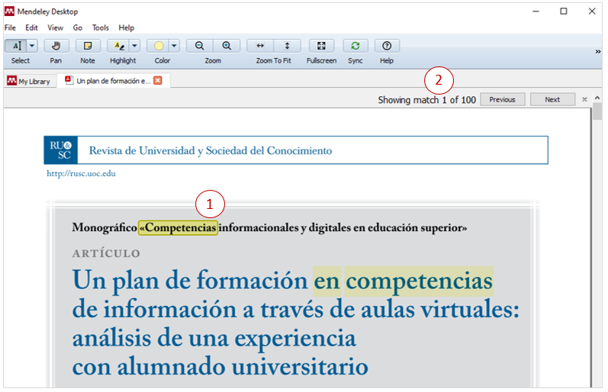Open the Tools menu
Viewport: 608px width, 392px height.
(x=101, y=27)
